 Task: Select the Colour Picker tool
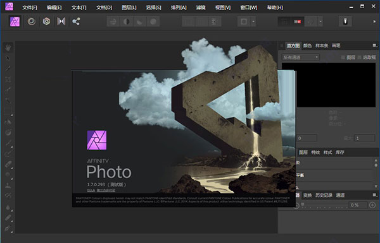tap(8, 68)
